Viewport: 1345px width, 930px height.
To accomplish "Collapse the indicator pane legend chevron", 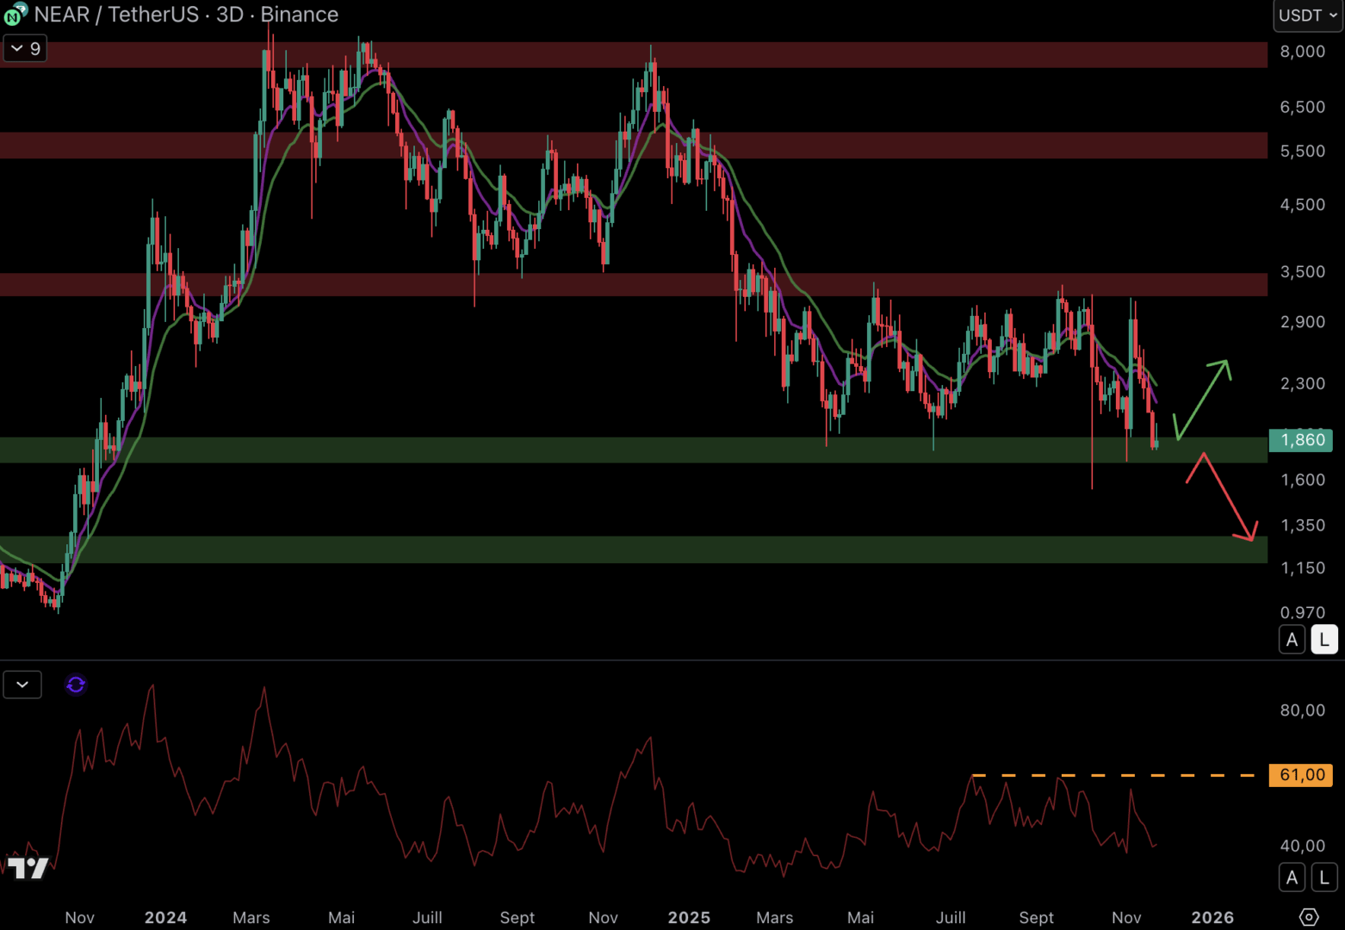I will pyautogui.click(x=22, y=685).
